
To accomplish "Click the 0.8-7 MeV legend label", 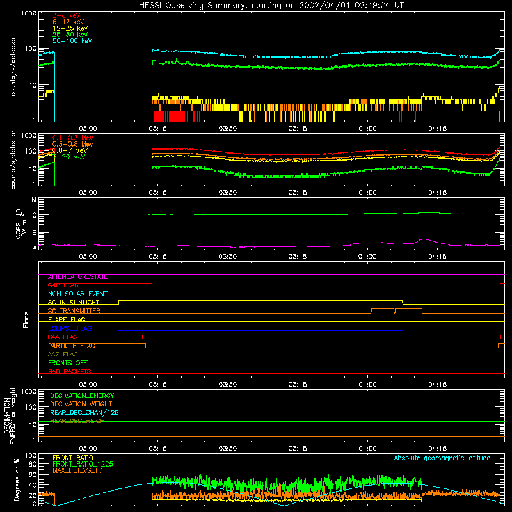I will [x=70, y=150].
